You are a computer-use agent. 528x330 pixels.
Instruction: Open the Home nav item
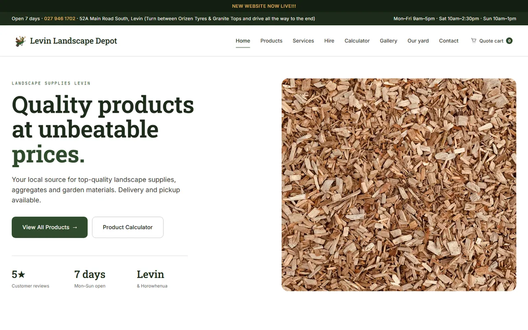[243, 41]
